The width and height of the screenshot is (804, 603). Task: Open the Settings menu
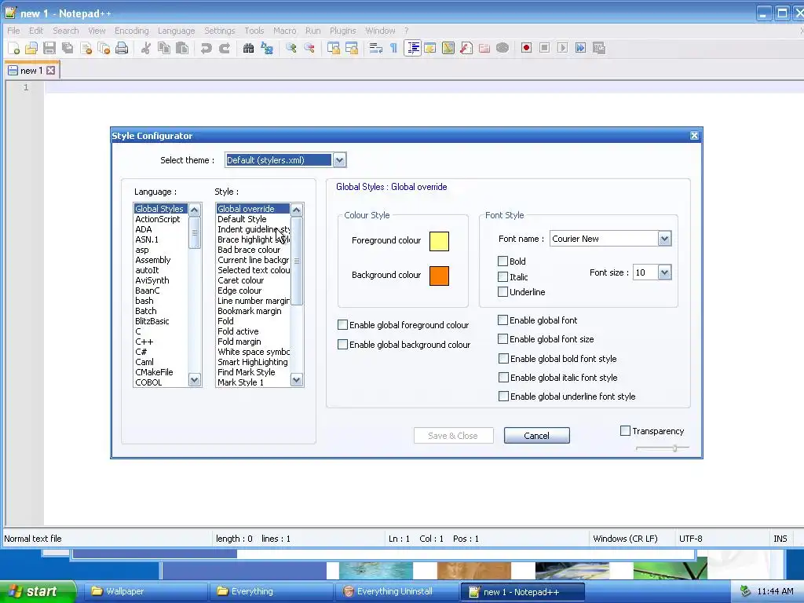(x=220, y=31)
